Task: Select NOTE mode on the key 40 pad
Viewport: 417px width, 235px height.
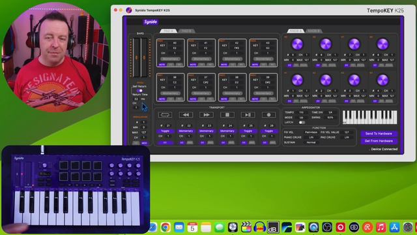Action: [162, 65]
